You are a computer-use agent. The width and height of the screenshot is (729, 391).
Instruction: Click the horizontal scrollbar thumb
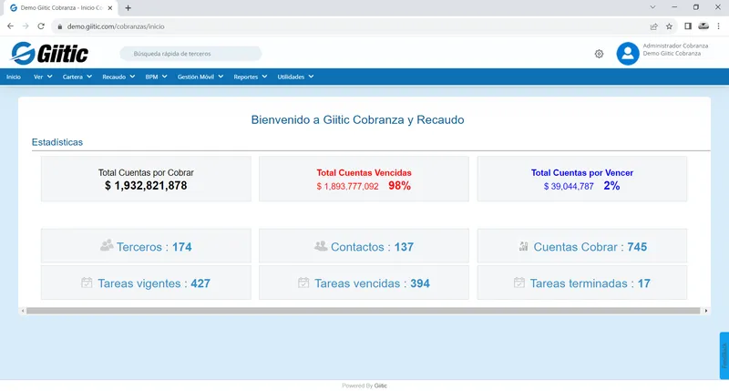click(363, 311)
